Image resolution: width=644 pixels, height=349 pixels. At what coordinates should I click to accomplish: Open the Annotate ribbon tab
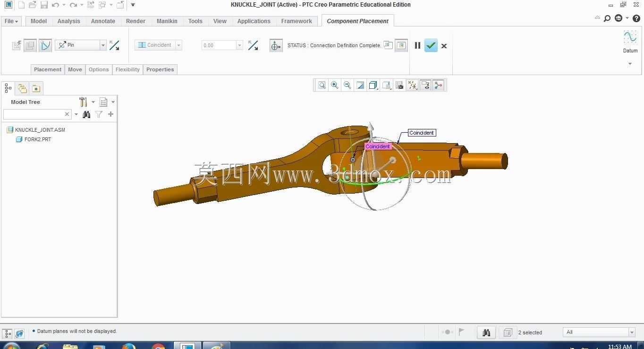click(x=103, y=21)
